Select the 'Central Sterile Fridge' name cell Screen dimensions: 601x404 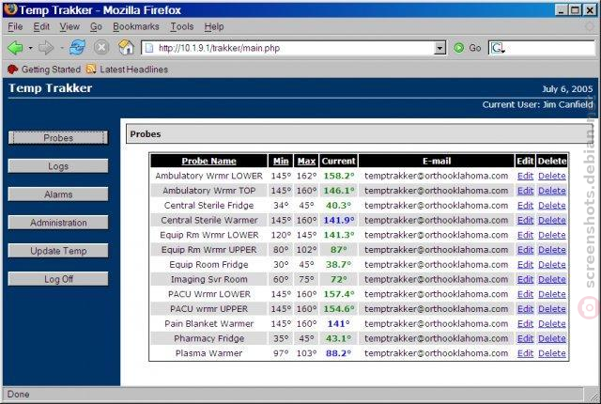coord(208,206)
